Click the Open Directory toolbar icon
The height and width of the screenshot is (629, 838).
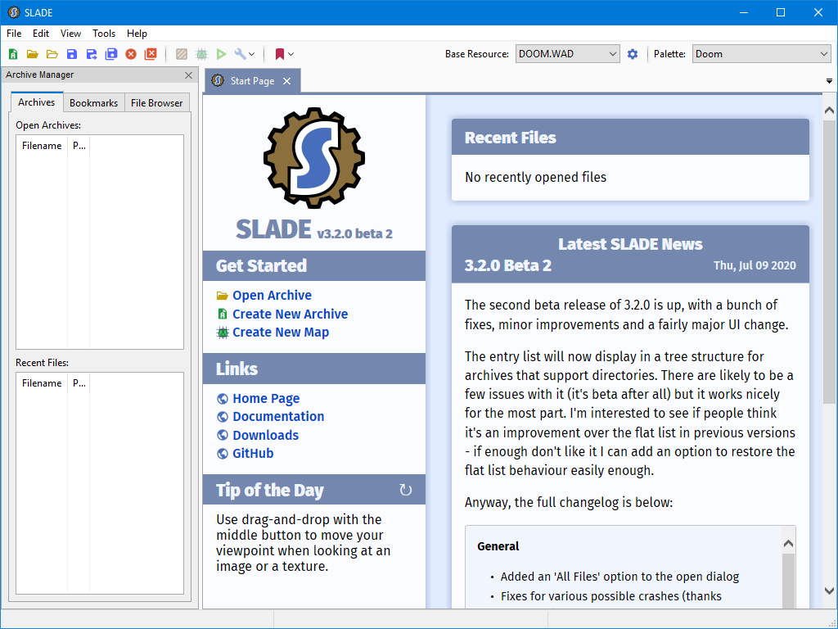tap(52, 54)
